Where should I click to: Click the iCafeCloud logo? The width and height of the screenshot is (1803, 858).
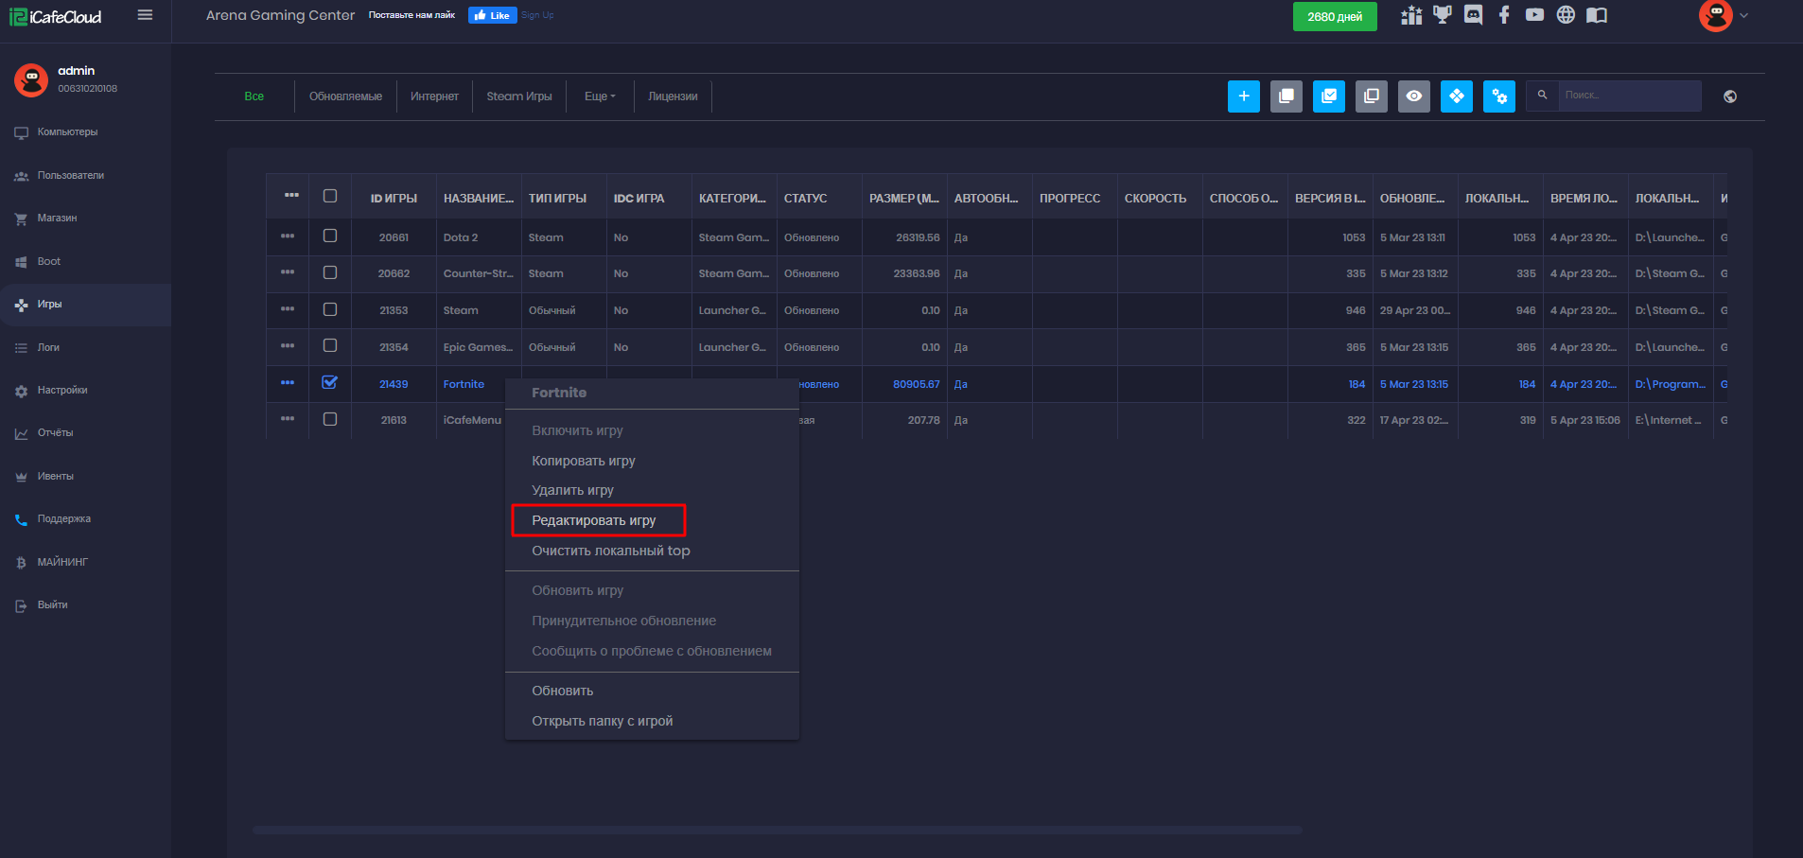pyautogui.click(x=55, y=17)
